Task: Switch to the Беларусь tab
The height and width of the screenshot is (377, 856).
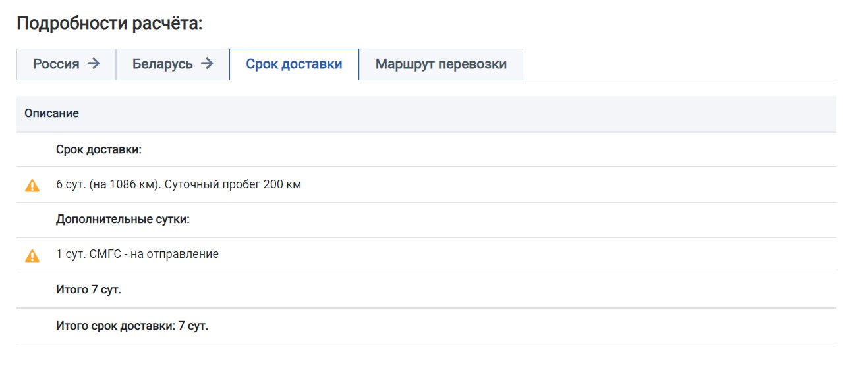Action: (x=163, y=64)
